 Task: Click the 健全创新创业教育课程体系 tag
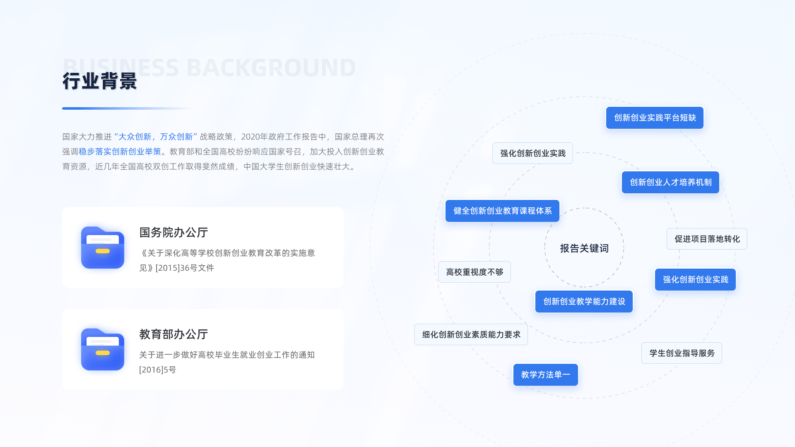(502, 211)
